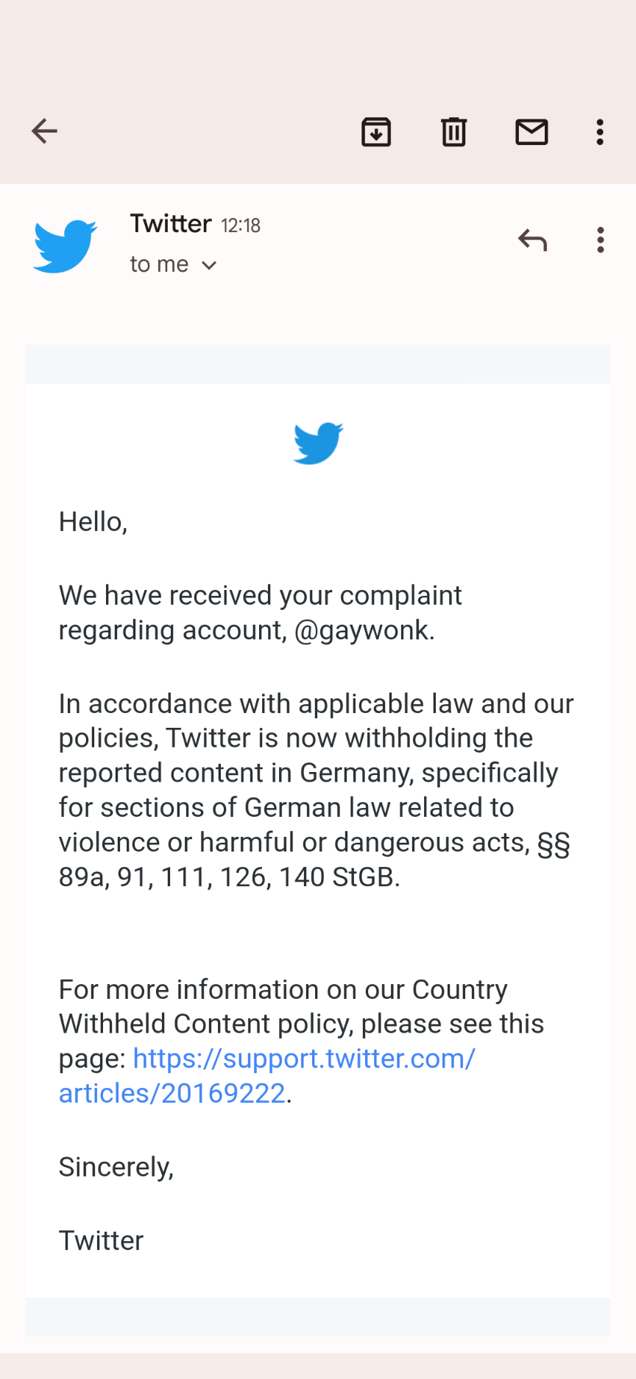Mark the email as unread
636x1379 pixels.
tap(531, 132)
